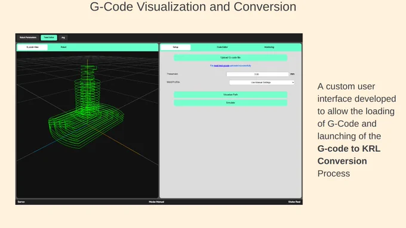Click the 'Mode Manual' status bar text
The width and height of the screenshot is (406, 228).
click(156, 202)
